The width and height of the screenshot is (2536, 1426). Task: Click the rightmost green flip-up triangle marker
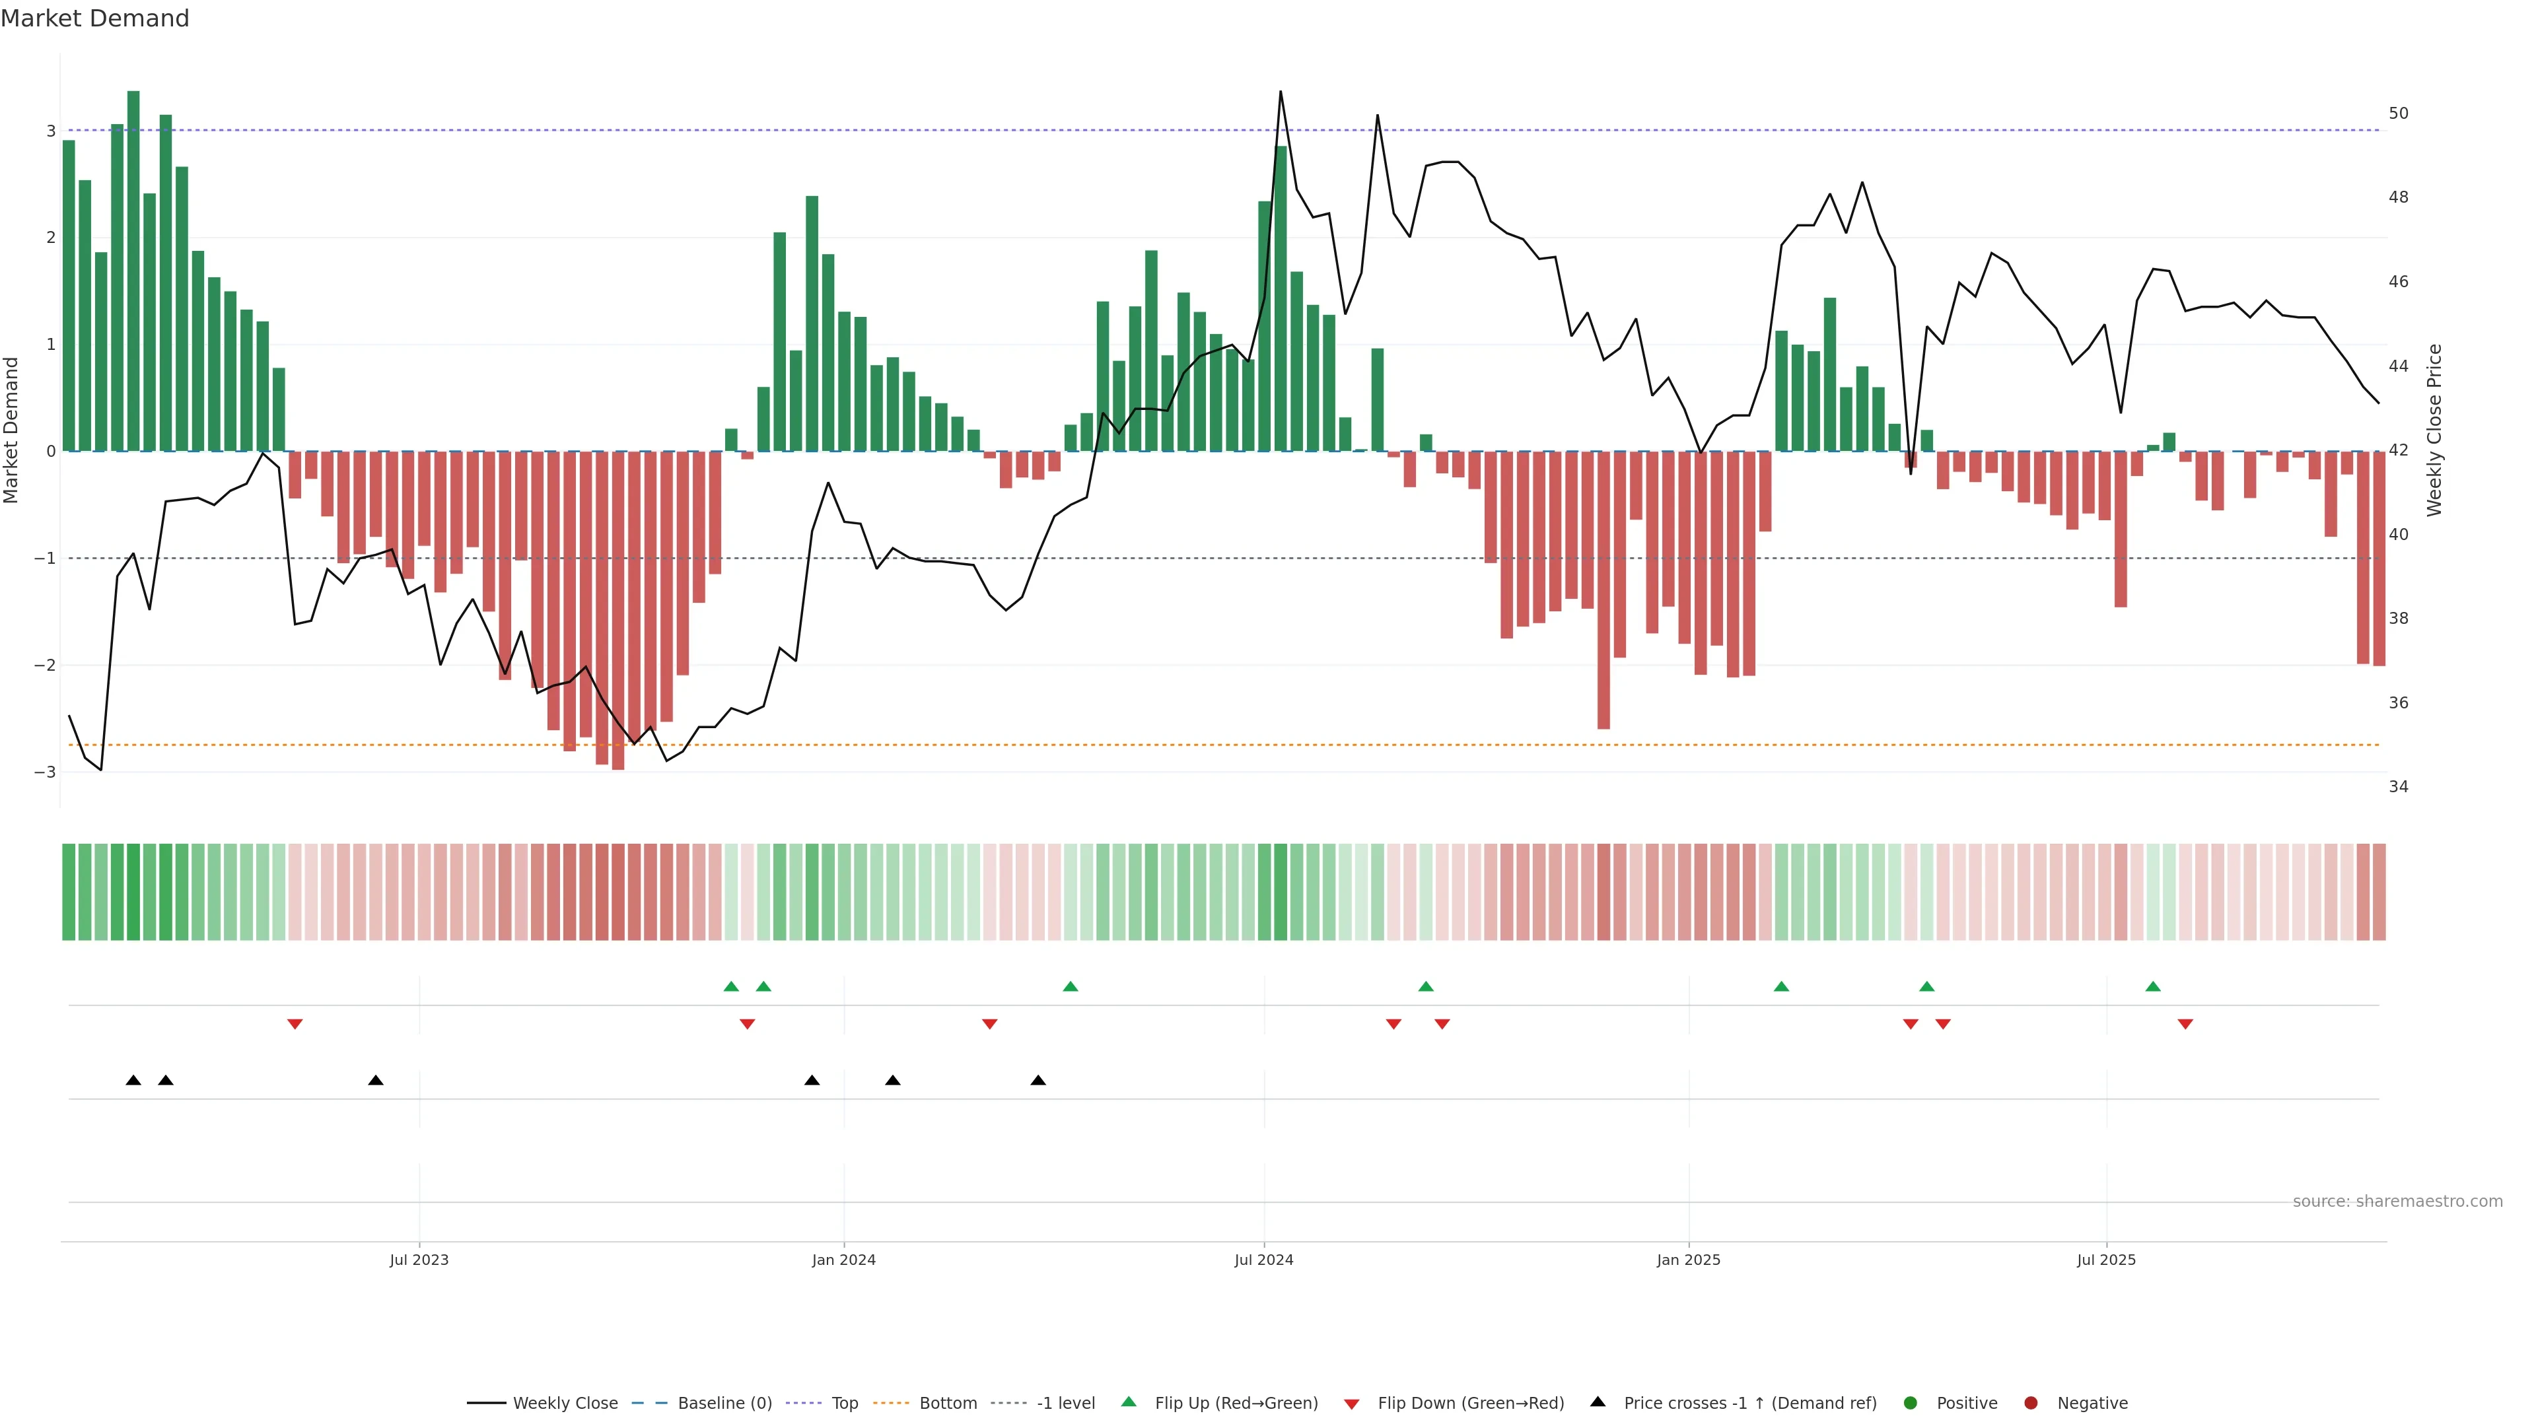[x=2153, y=987]
